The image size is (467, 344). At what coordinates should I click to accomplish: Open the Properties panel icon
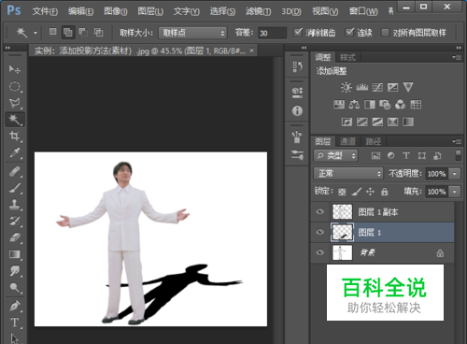click(297, 93)
